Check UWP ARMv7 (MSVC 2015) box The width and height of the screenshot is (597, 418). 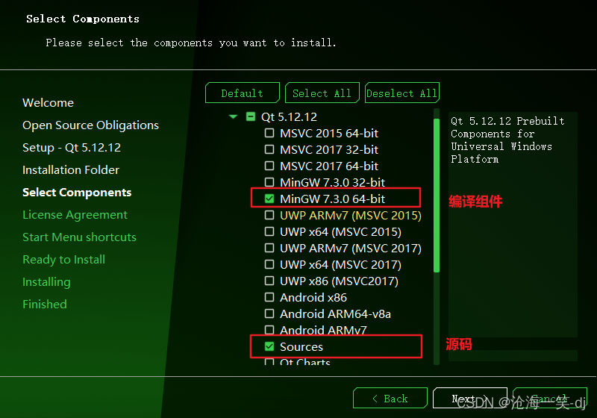(269, 215)
